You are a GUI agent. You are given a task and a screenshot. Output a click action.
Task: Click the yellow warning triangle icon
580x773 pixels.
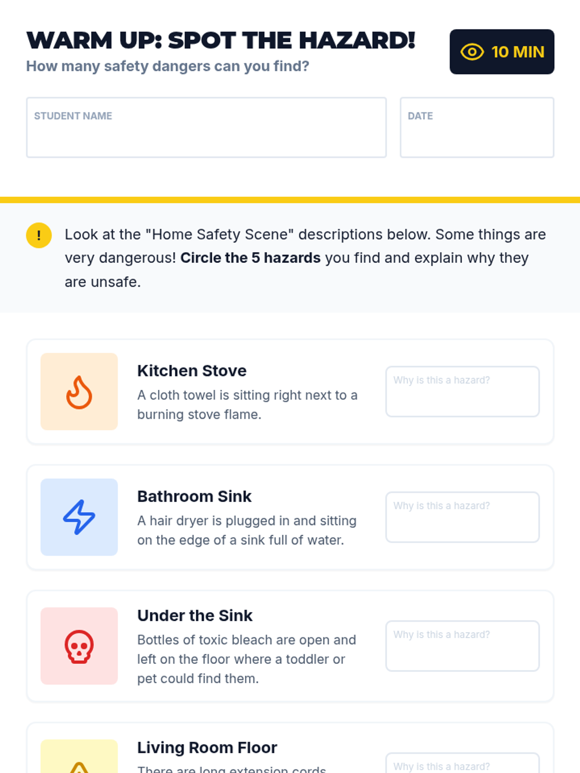click(x=79, y=766)
